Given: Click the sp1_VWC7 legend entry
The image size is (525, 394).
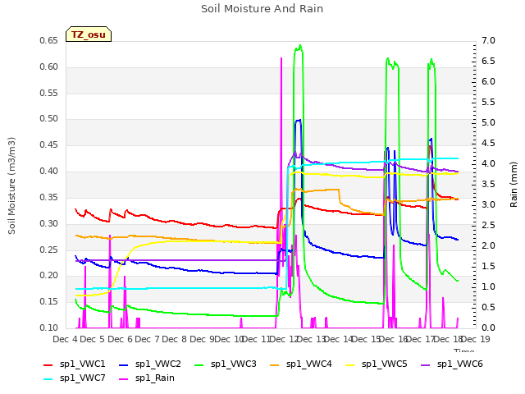Looking at the screenshot, I should 75,378.
